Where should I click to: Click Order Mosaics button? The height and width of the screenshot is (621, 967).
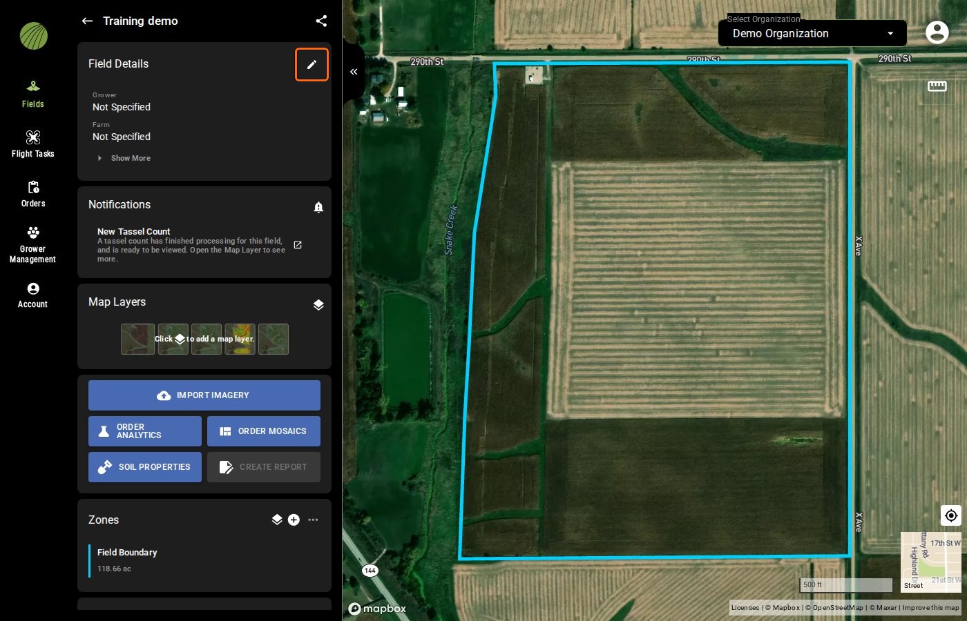(x=264, y=431)
